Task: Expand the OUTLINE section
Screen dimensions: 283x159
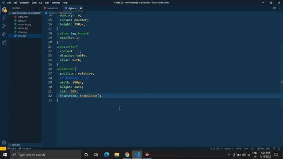Action: [x=25, y=145]
